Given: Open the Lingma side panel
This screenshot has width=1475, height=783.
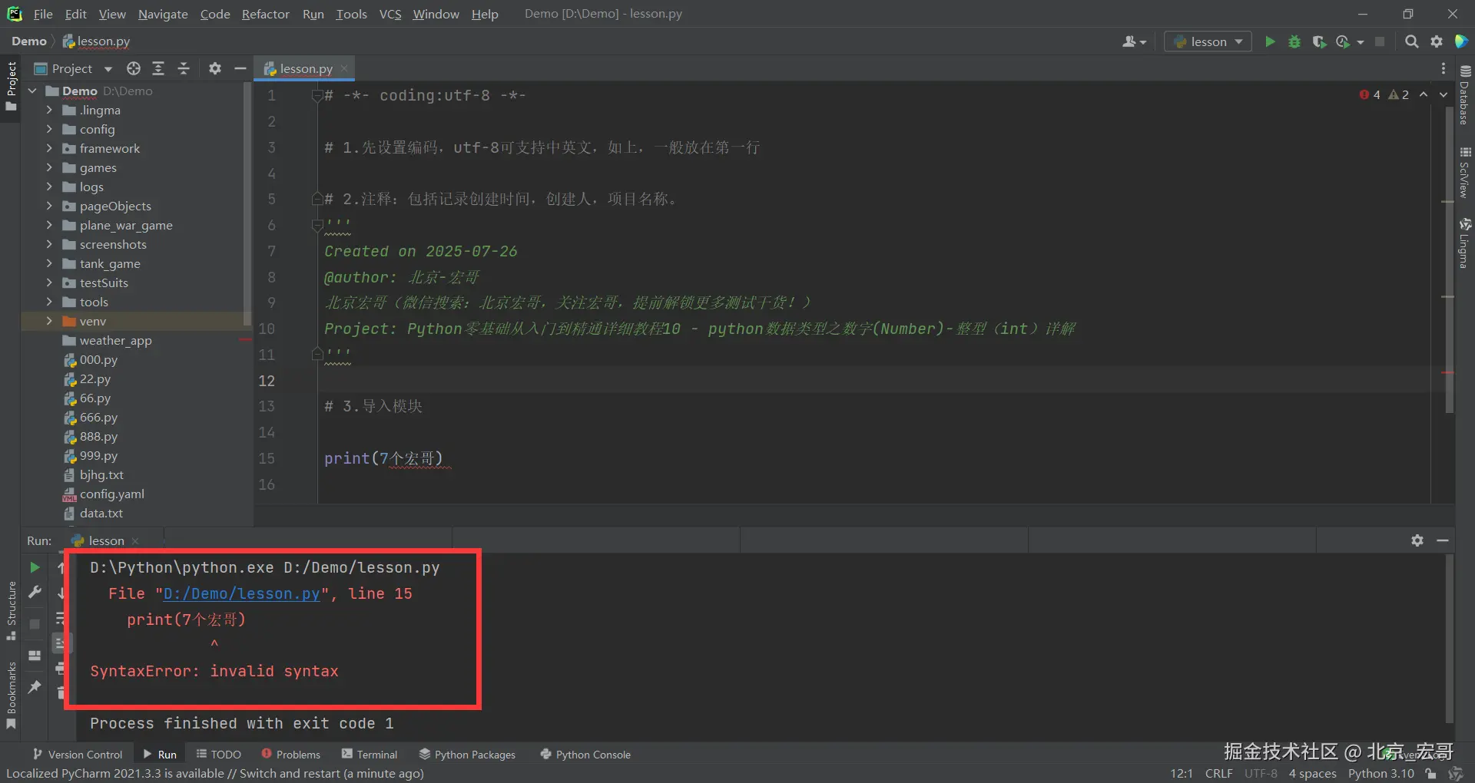Looking at the screenshot, I should pyautogui.click(x=1465, y=243).
